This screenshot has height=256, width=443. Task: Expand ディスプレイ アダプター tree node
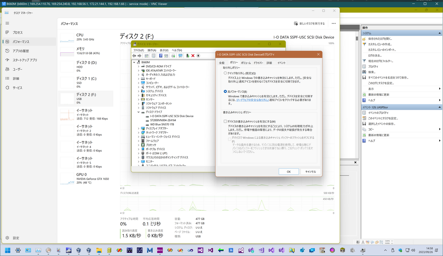pyautogui.click(x=139, y=129)
